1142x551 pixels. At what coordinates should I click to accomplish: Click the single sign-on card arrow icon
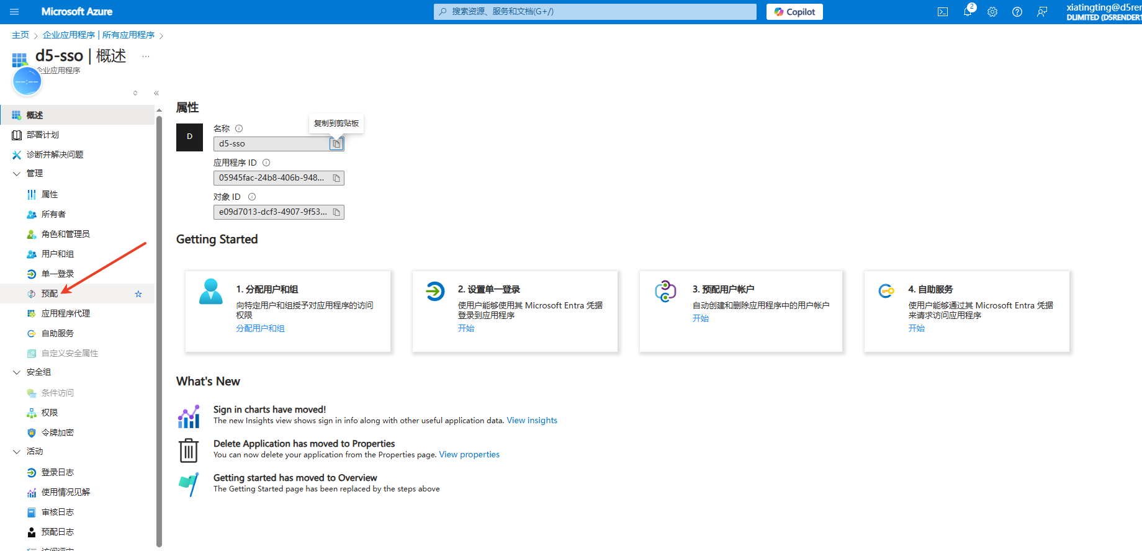[x=435, y=290]
